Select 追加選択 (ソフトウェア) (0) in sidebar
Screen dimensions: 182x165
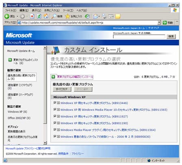click(20, 87)
